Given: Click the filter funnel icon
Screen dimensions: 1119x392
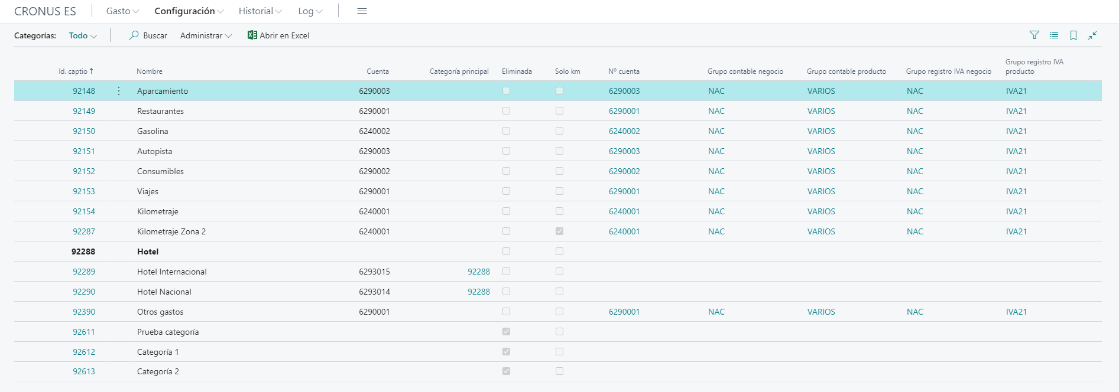Looking at the screenshot, I should click(1034, 35).
